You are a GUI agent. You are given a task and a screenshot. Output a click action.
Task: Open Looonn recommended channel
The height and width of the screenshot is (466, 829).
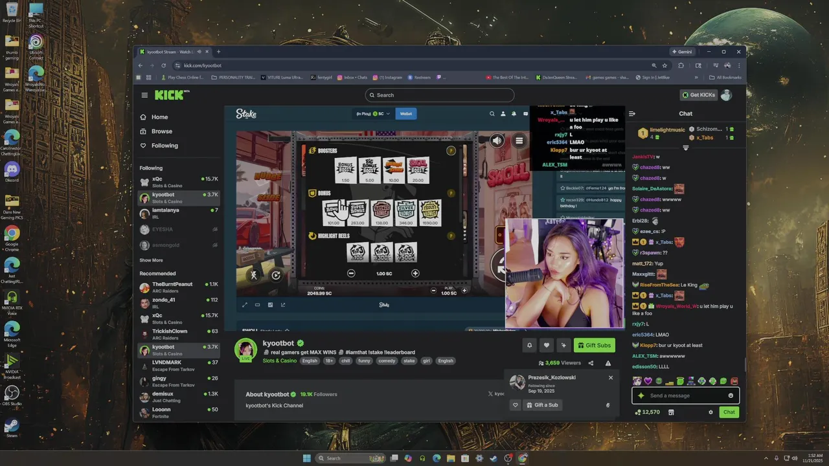(179, 412)
